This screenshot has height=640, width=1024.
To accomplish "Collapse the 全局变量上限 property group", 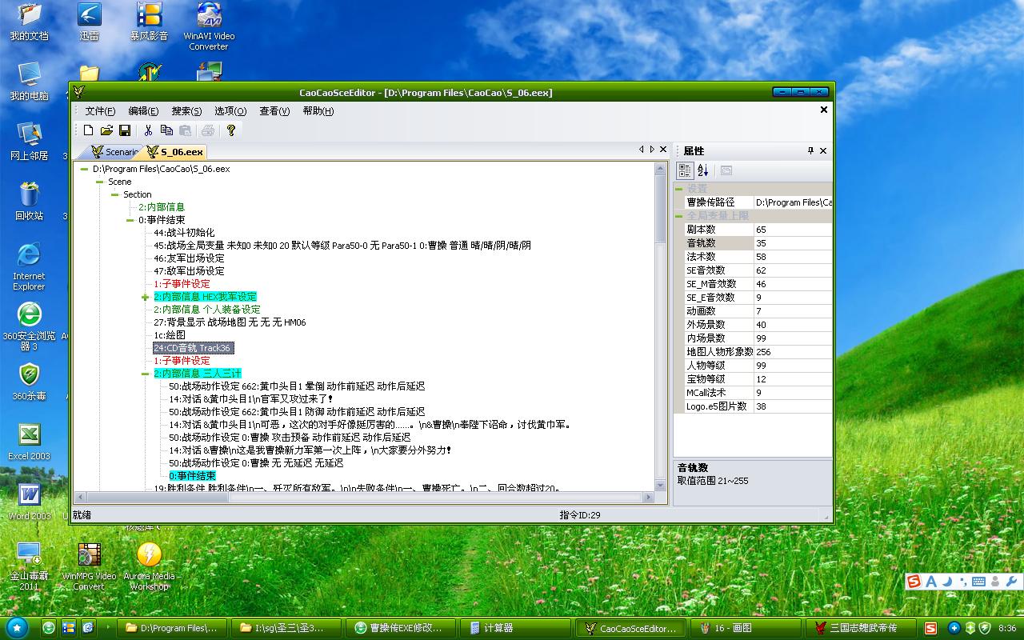I will pyautogui.click(x=679, y=216).
